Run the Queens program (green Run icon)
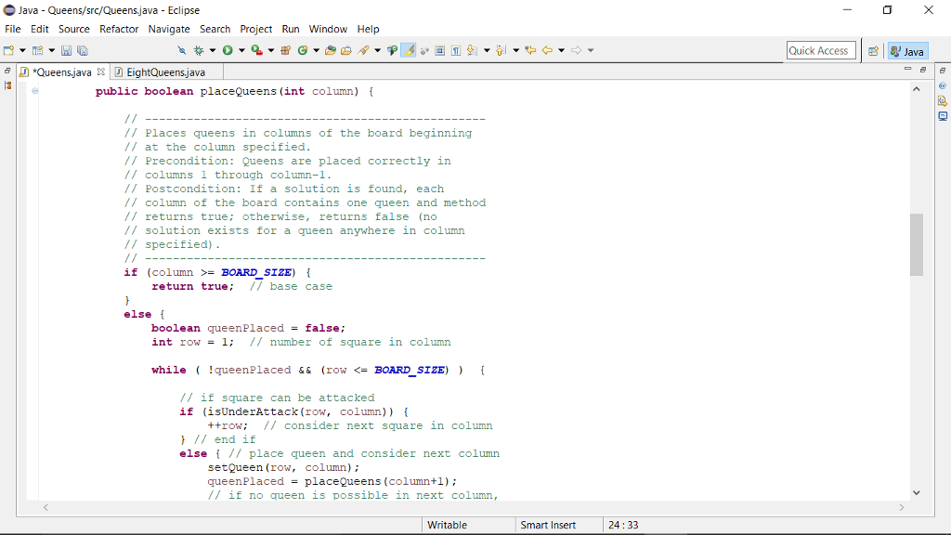The width and height of the screenshot is (951, 535). [228, 50]
